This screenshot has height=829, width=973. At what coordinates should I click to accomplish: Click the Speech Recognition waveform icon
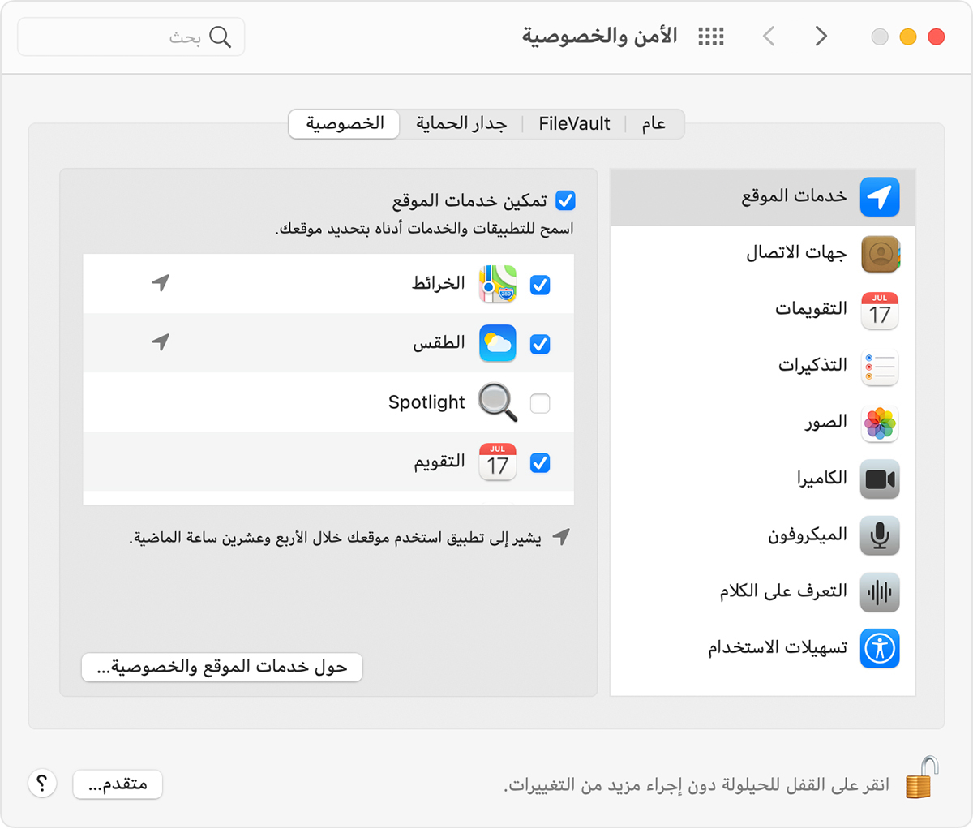880,592
